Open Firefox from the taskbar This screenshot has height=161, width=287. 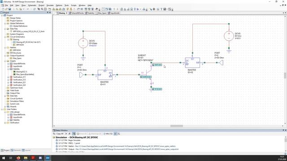point(18,158)
